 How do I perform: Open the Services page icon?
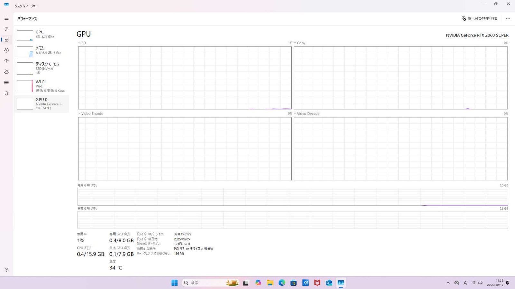tap(6, 93)
